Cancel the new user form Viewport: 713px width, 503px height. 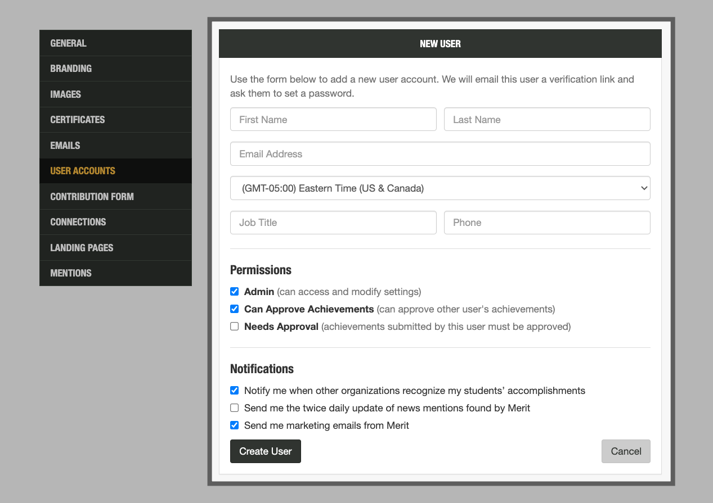pyautogui.click(x=626, y=451)
